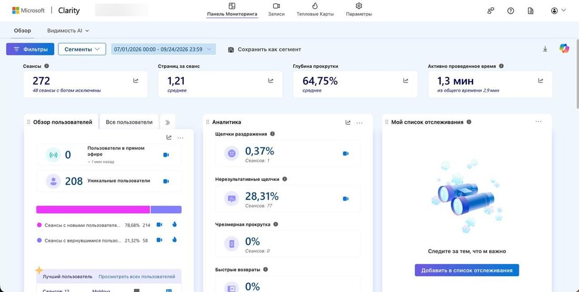The width and height of the screenshot is (579, 292).
Task: Show info for Чрезмерная прокрутка
Action: pyautogui.click(x=275, y=224)
